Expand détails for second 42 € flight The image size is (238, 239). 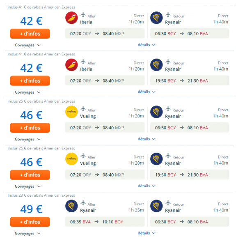[146, 92]
